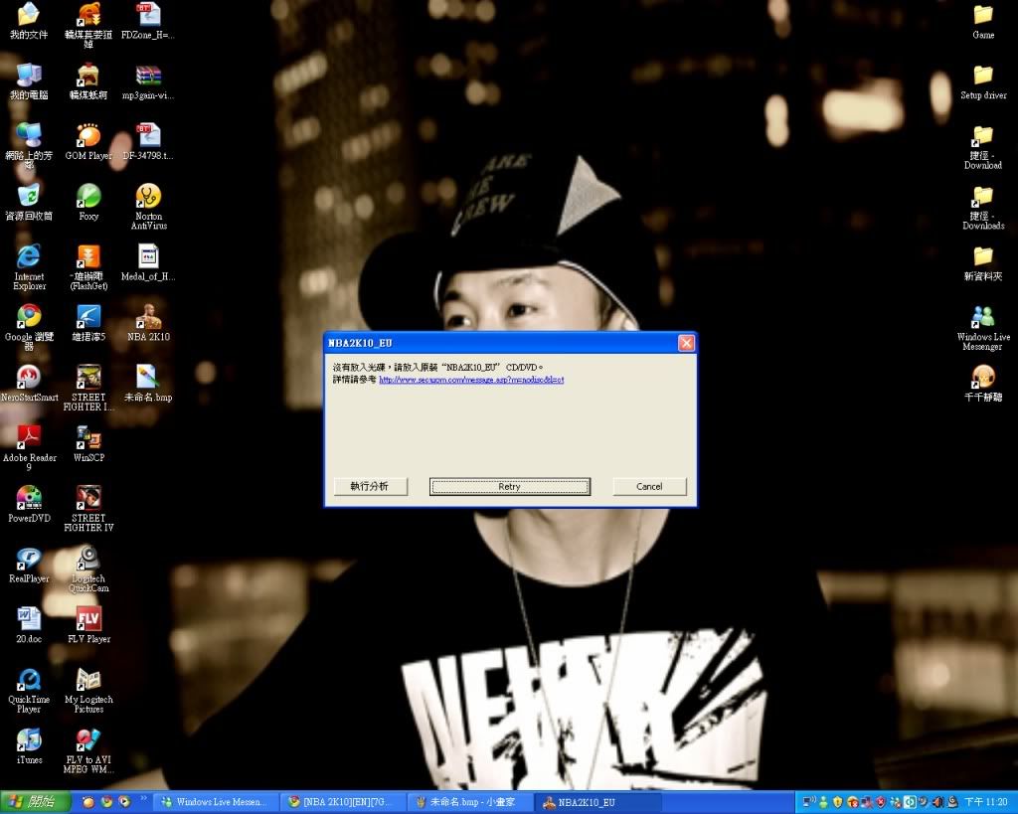
Task: Open the securom.com help link
Action: [x=471, y=380]
